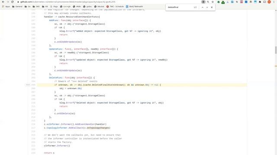
Task: Open the Apps bookmark shortcut
Action: pyautogui.click(x=6, y=6)
